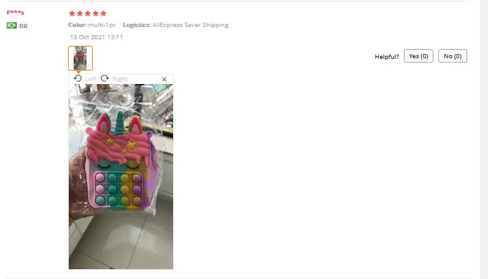The image size is (488, 279).
Task: Click the rotate left arrow icon
Action: [78, 78]
